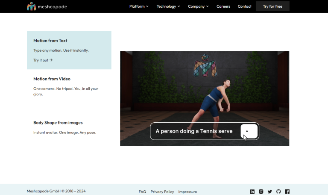
Task: Open the Privacy Policy link
Action: (x=162, y=192)
